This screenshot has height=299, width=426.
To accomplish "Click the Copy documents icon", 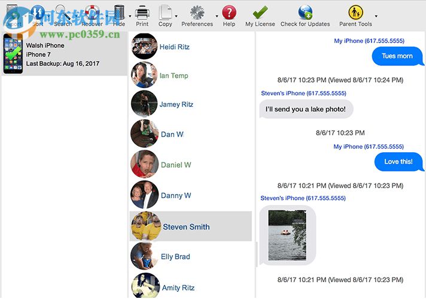I will point(165,12).
